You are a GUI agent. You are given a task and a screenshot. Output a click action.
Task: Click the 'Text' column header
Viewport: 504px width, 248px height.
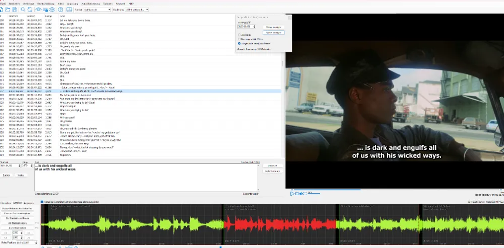[x=62, y=16]
